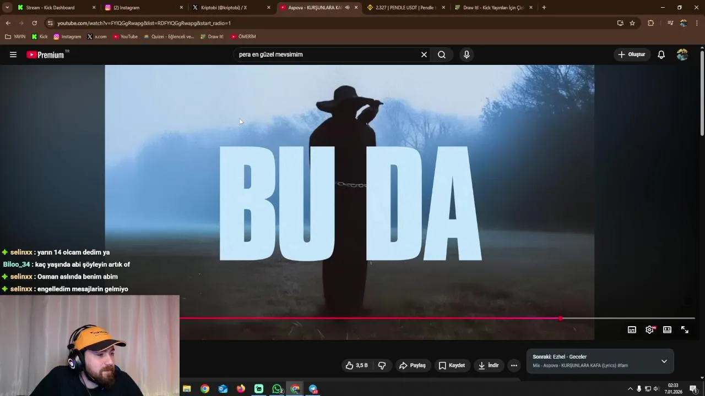Open the Chrome three-dot menu

(697, 23)
